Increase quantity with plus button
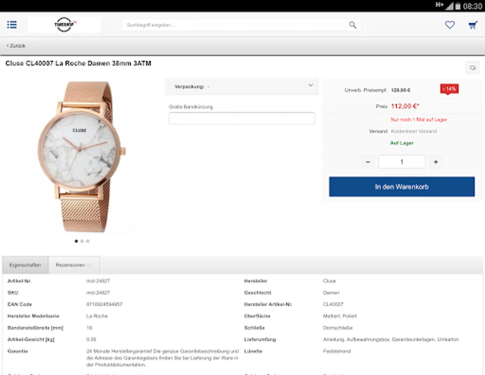The width and height of the screenshot is (485, 375). pyautogui.click(x=436, y=162)
